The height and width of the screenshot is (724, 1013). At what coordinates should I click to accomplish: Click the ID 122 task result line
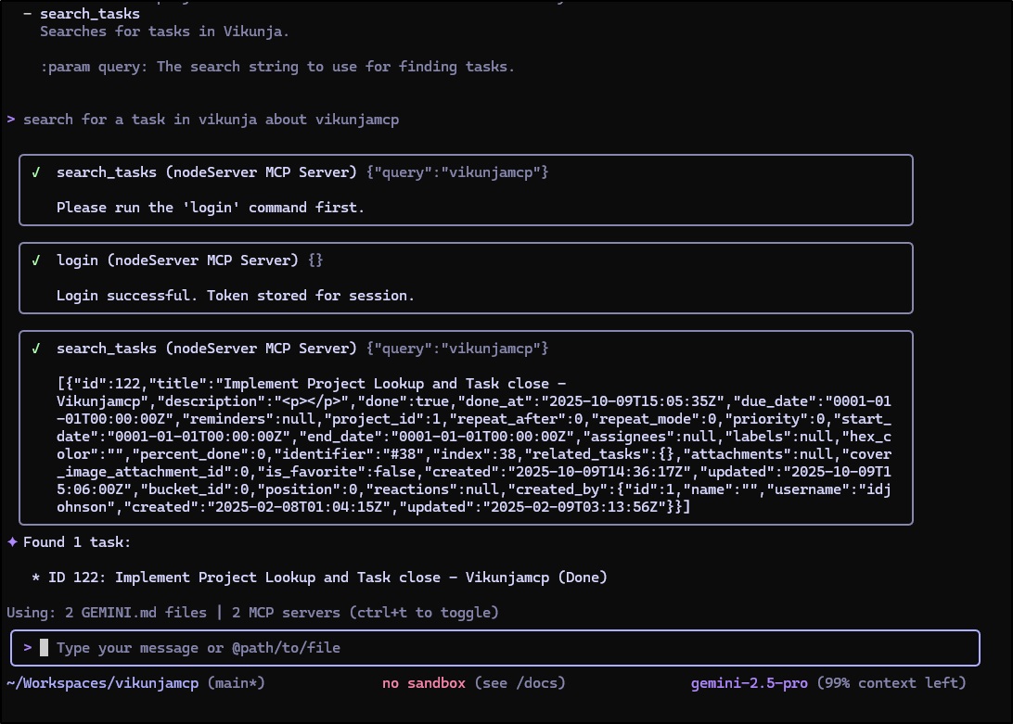click(x=327, y=578)
